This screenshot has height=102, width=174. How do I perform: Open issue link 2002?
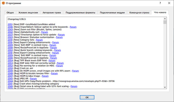(x=10, y=50)
